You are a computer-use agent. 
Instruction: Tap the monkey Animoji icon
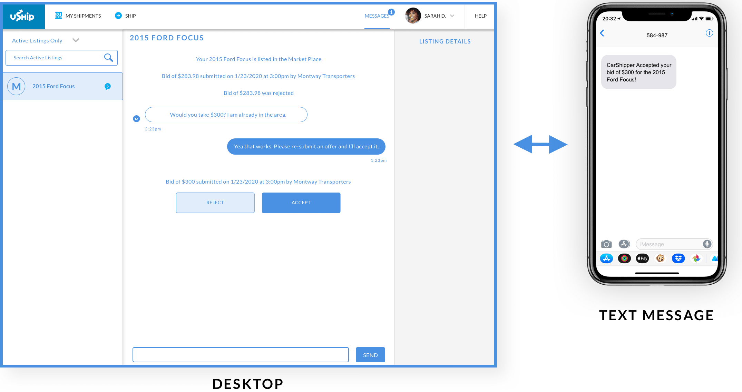660,258
